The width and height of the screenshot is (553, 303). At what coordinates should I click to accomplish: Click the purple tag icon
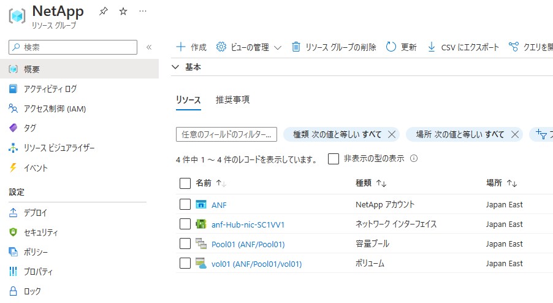(x=13, y=128)
